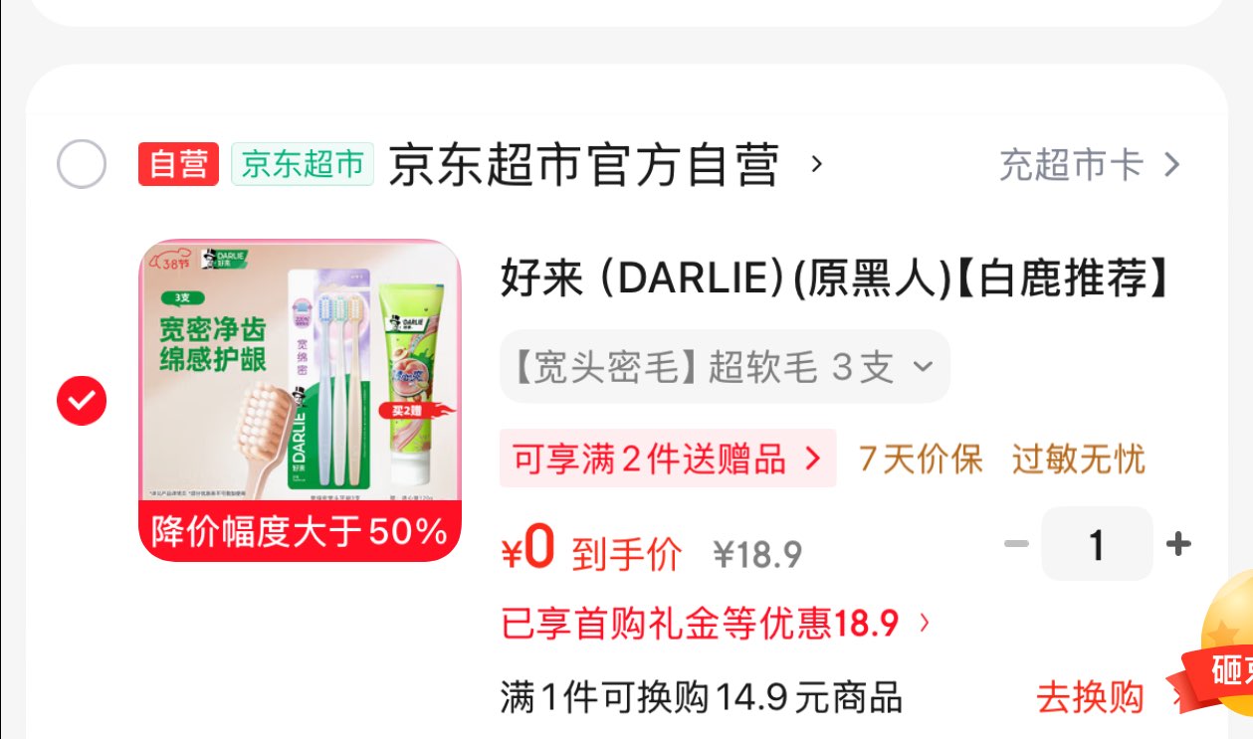The height and width of the screenshot is (739, 1253).
Task: Open the DARLIE toothbrush product thumbnail
Action: point(300,400)
